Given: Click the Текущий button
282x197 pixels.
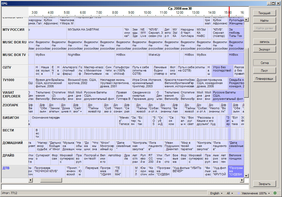Looking at the screenshot, I should (x=264, y=13).
